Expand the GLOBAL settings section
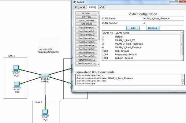 coord(86,13)
